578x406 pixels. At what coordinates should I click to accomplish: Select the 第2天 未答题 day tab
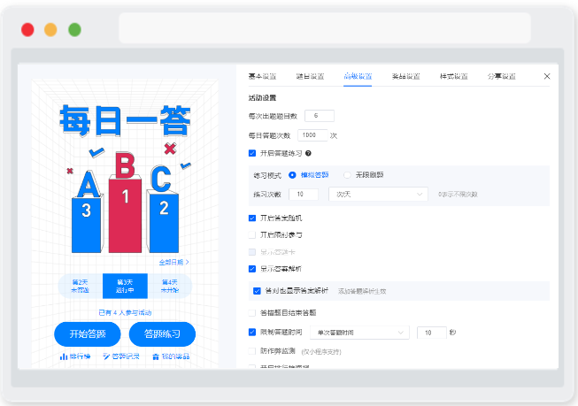coord(81,286)
